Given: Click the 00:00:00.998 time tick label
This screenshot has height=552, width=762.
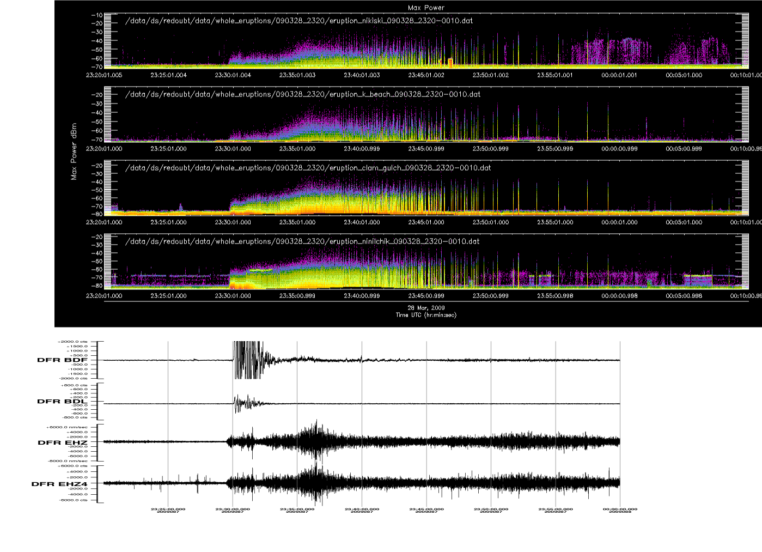Looking at the screenshot, I should [619, 296].
